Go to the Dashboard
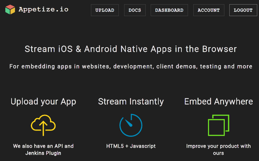Viewport: 259px width, 161px height. pos(169,10)
